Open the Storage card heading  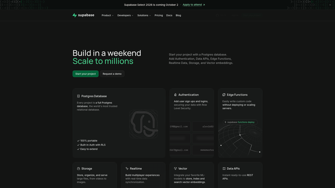point(87,168)
